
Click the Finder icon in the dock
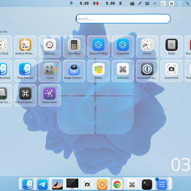(x=28, y=184)
